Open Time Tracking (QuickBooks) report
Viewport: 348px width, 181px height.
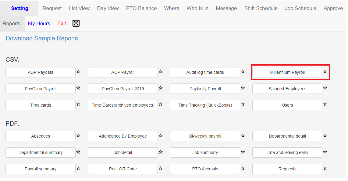tap(205, 105)
